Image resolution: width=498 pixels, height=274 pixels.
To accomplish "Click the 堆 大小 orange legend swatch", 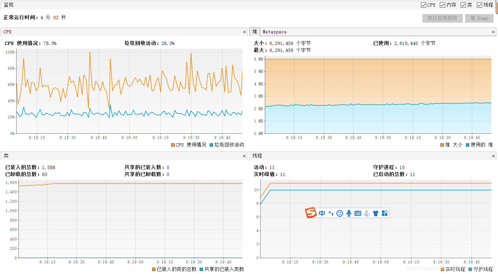I will point(442,145).
